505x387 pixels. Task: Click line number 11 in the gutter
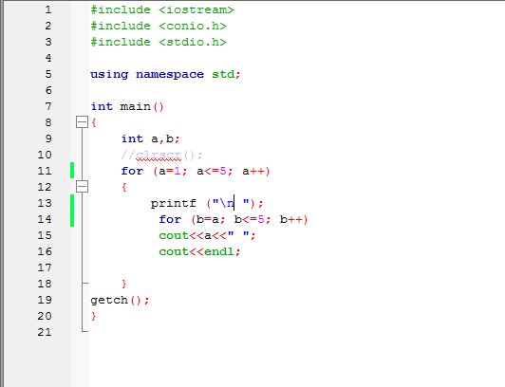pos(45,171)
